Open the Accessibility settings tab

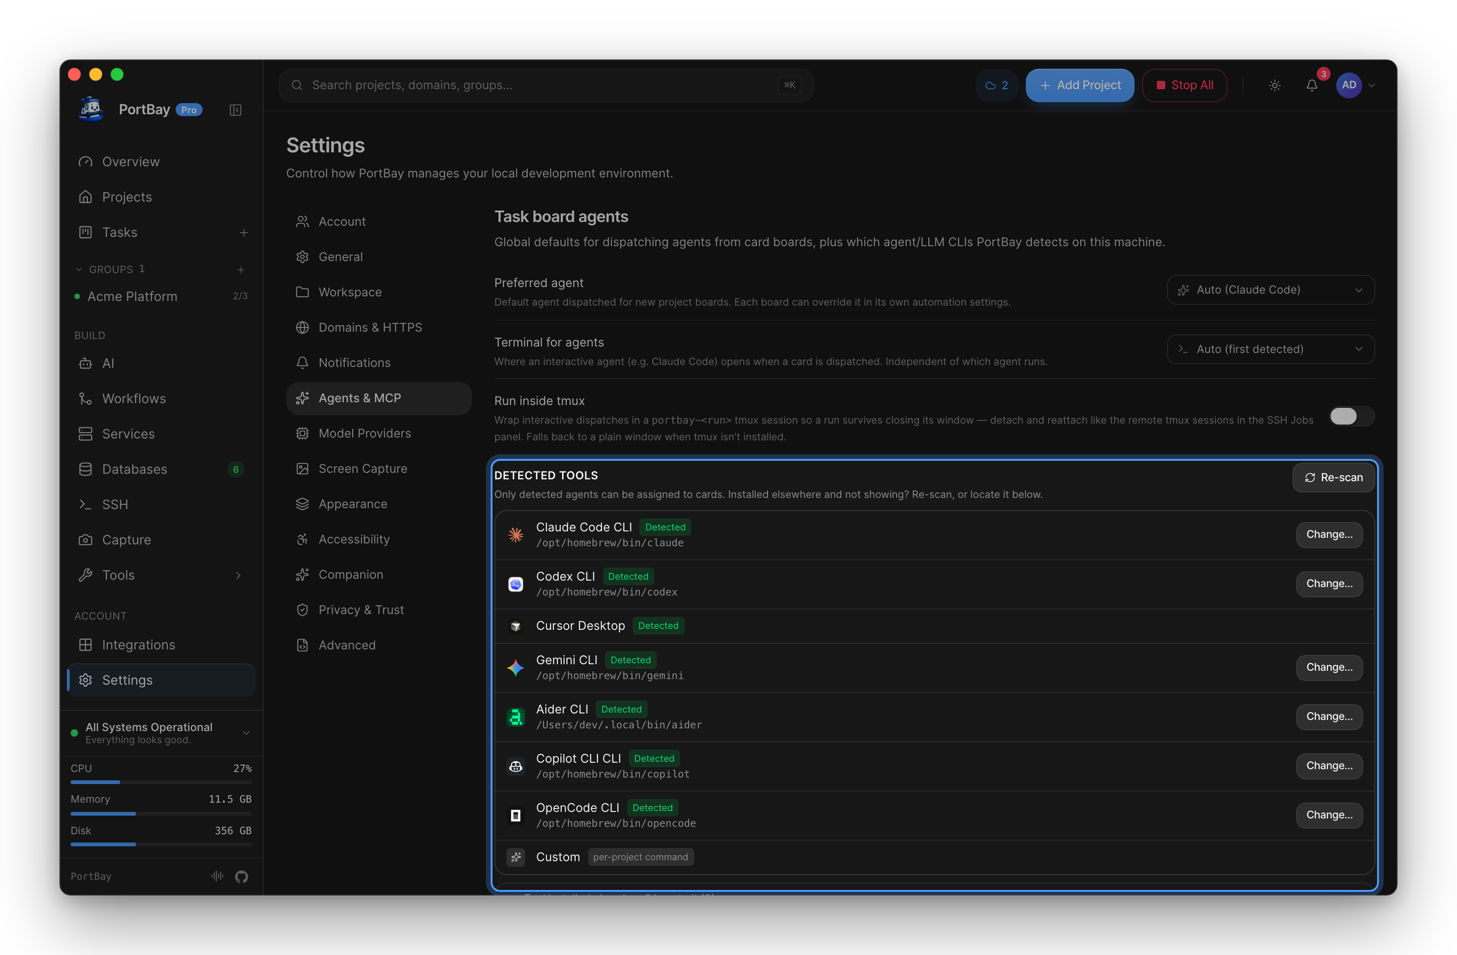(378, 539)
